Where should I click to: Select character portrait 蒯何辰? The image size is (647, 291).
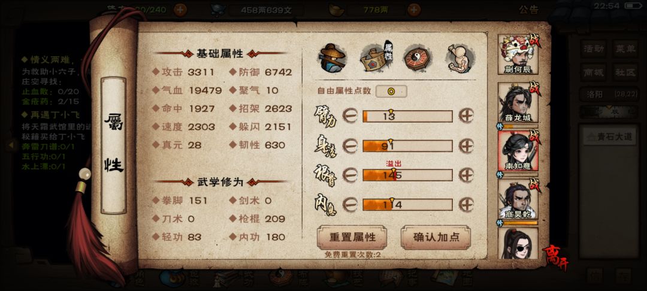pyautogui.click(x=518, y=54)
